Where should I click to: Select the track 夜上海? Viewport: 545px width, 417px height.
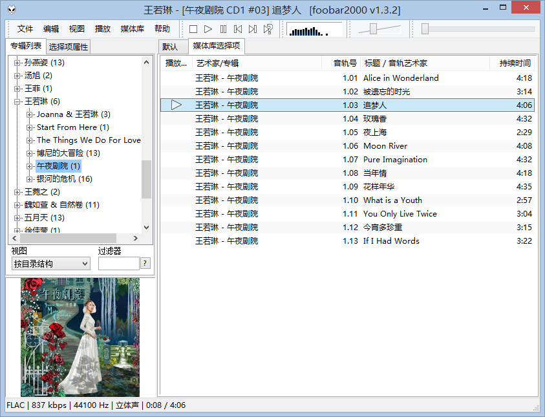348,132
